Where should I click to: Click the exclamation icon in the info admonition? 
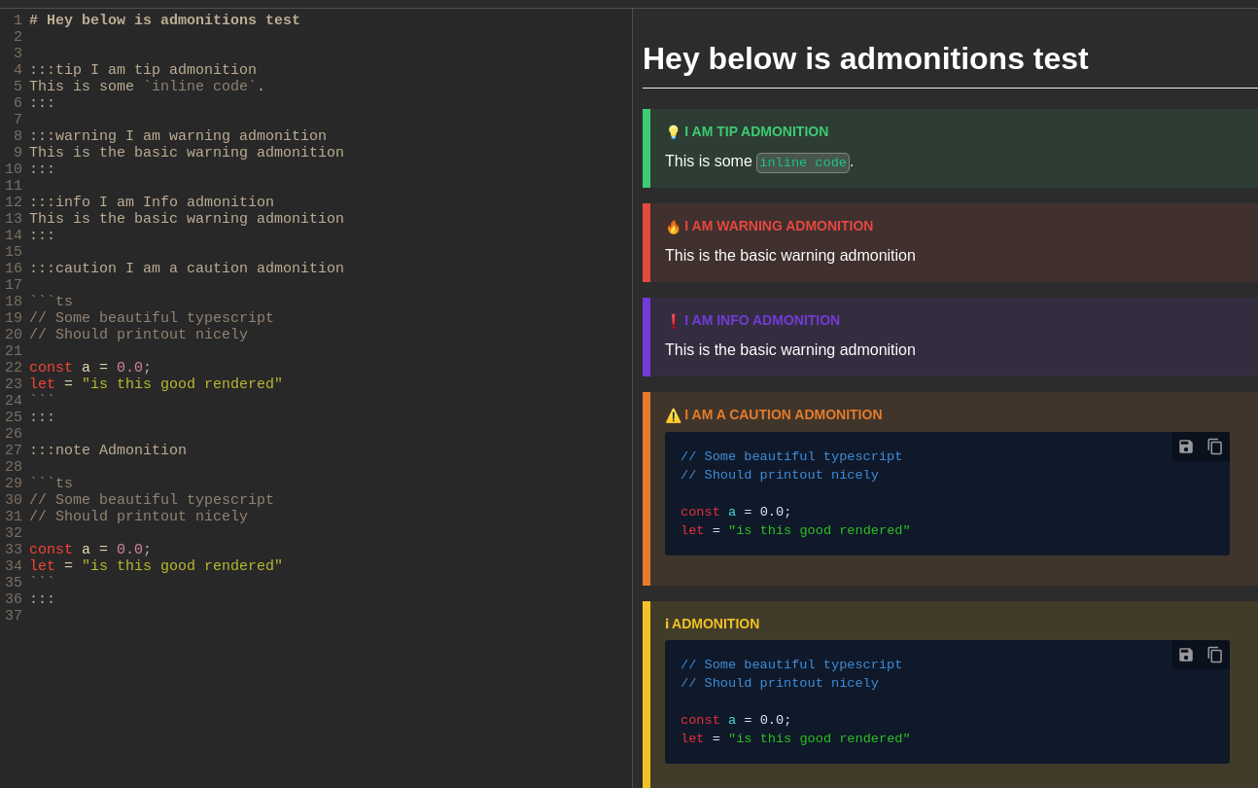coord(673,321)
